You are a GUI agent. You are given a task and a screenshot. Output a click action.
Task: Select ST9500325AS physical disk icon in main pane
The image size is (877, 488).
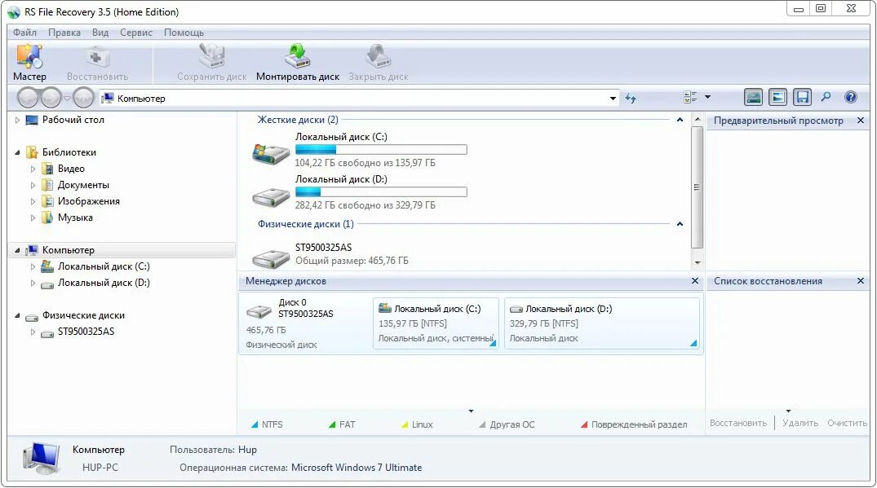(270, 258)
